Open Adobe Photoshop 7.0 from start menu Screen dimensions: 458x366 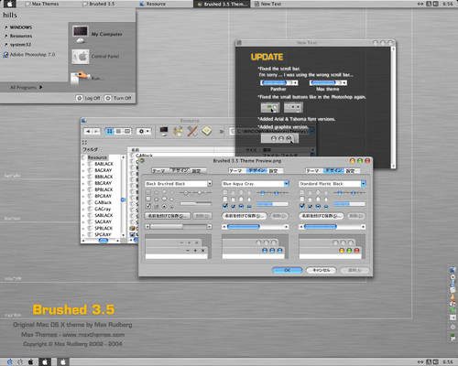29,55
